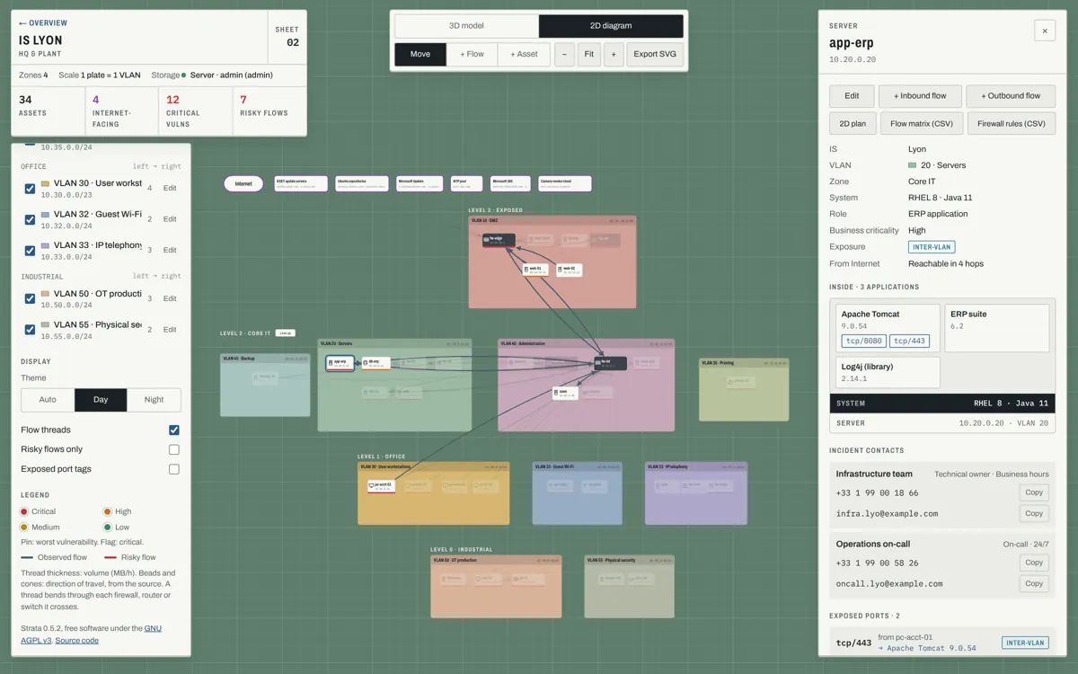The width and height of the screenshot is (1078, 674).
Task: Go back via the Overview link
Action: click(x=43, y=23)
